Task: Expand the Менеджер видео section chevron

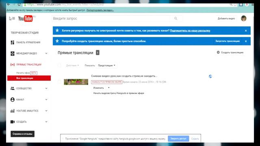Action: [46, 53]
